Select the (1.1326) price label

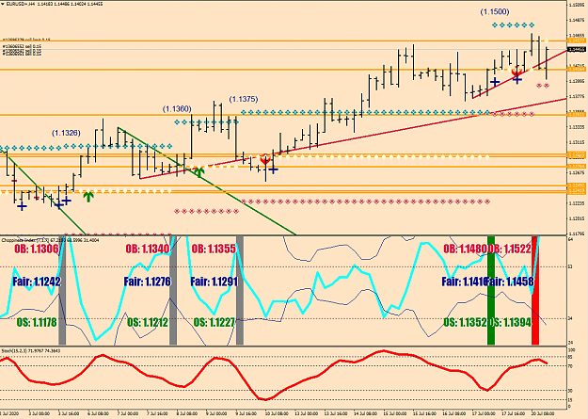pos(66,133)
